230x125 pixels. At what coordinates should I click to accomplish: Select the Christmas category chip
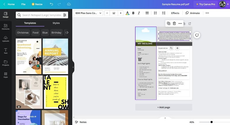coord(23,33)
